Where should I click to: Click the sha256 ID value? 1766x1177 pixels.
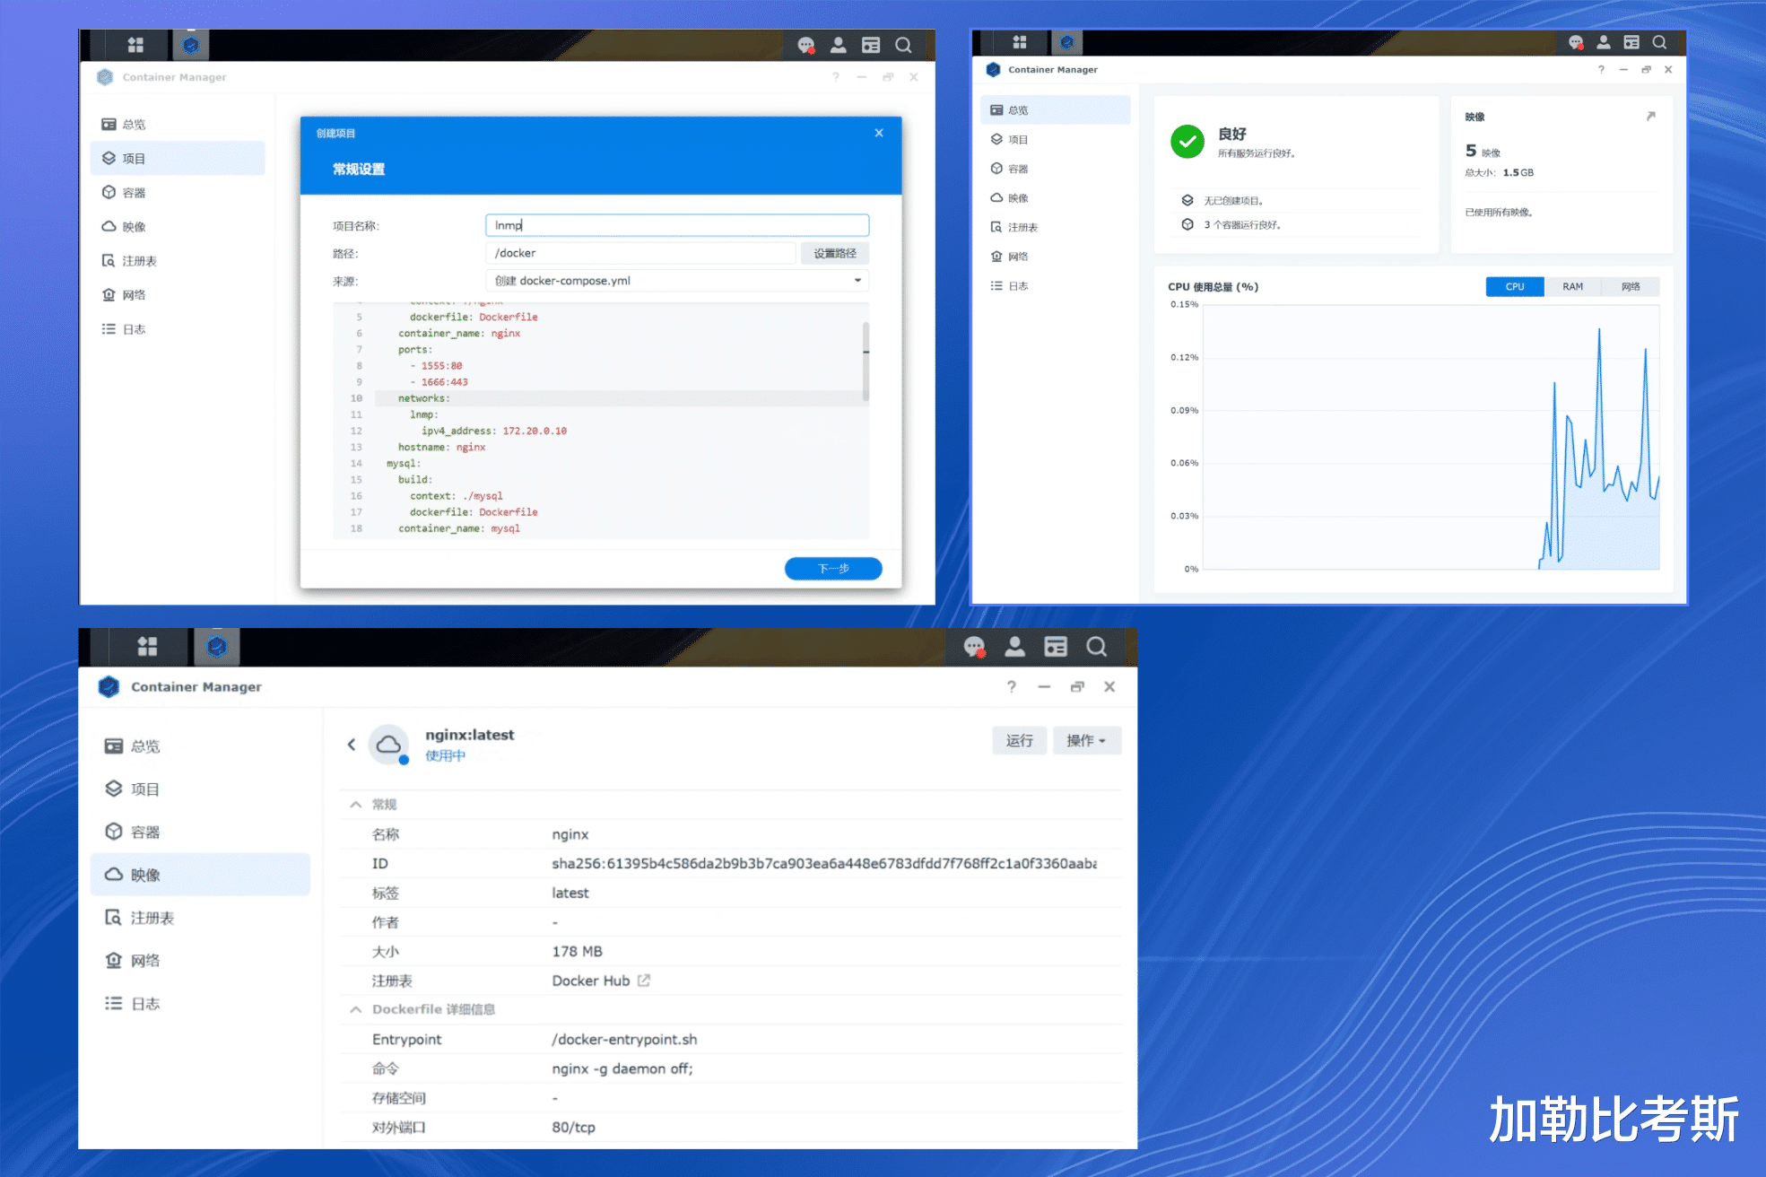[824, 863]
